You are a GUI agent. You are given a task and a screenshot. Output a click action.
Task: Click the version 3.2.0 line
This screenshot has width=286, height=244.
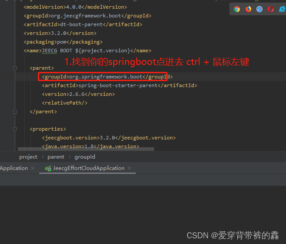click(x=60, y=33)
